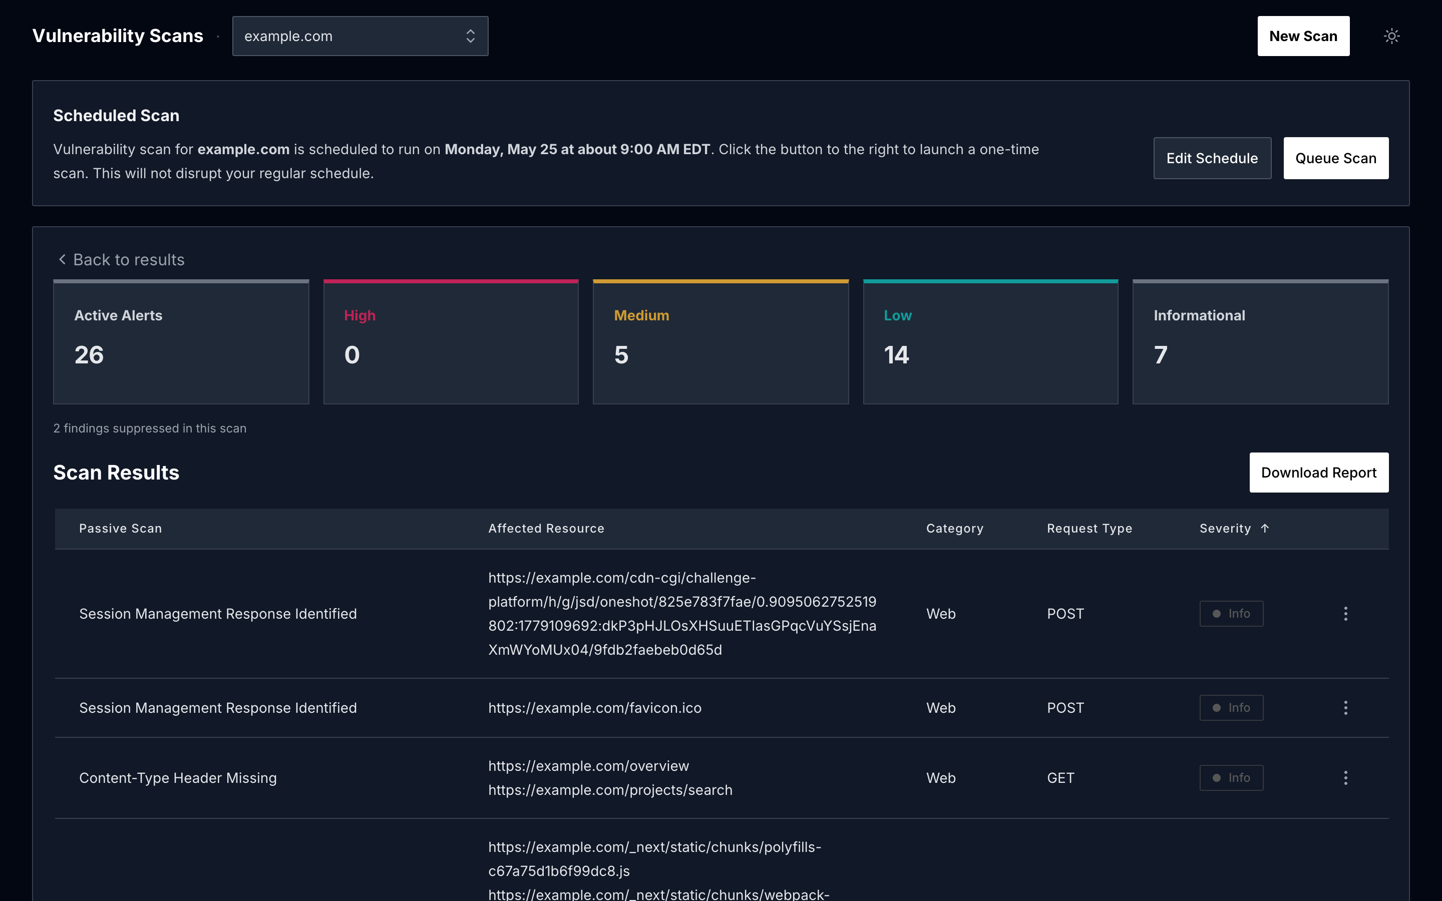Click Session Management finding for challenge-platform URL

click(x=218, y=614)
